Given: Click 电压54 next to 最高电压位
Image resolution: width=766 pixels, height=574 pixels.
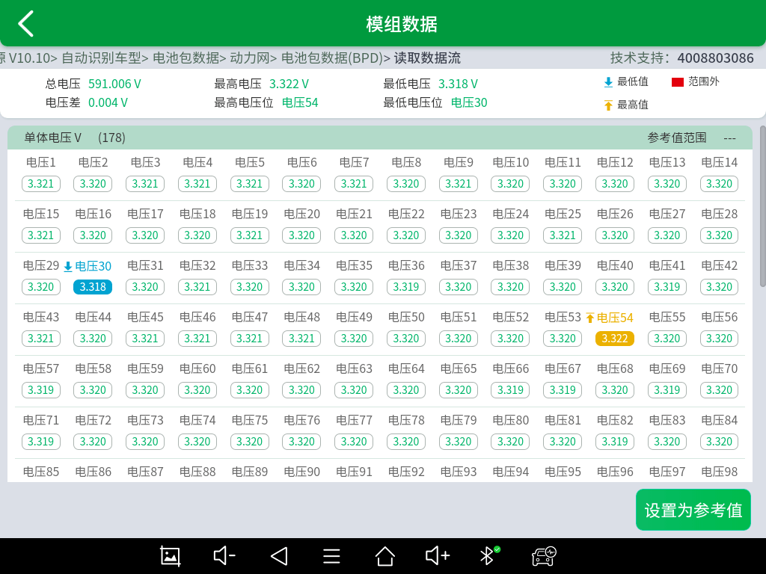Looking at the screenshot, I should pos(300,102).
